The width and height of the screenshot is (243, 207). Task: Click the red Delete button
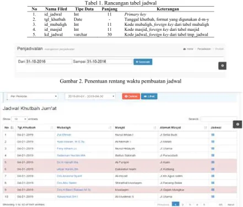(131, 96)
